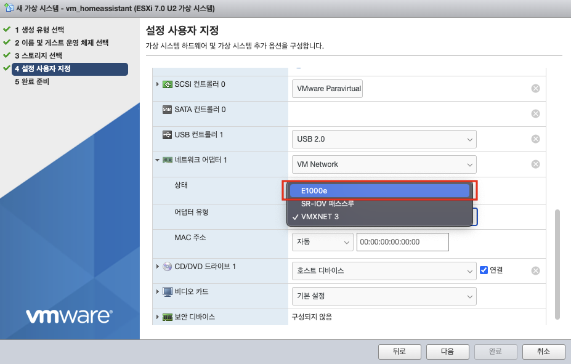Open the VMware Paravirtual SCSI dropdown
This screenshot has height=364, width=571.
click(327, 89)
